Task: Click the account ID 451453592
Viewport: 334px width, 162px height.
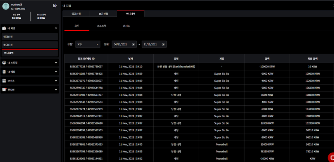Action: [18, 9]
